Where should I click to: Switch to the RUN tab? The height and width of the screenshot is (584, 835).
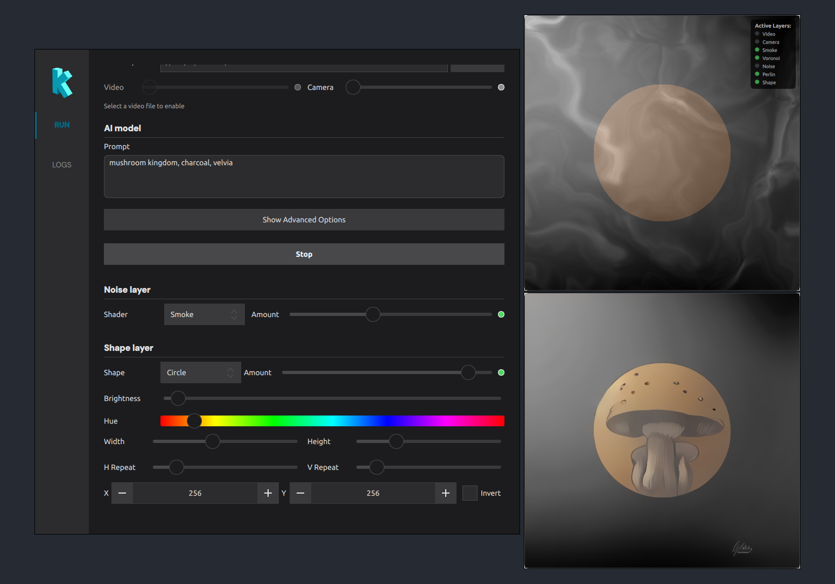click(62, 125)
